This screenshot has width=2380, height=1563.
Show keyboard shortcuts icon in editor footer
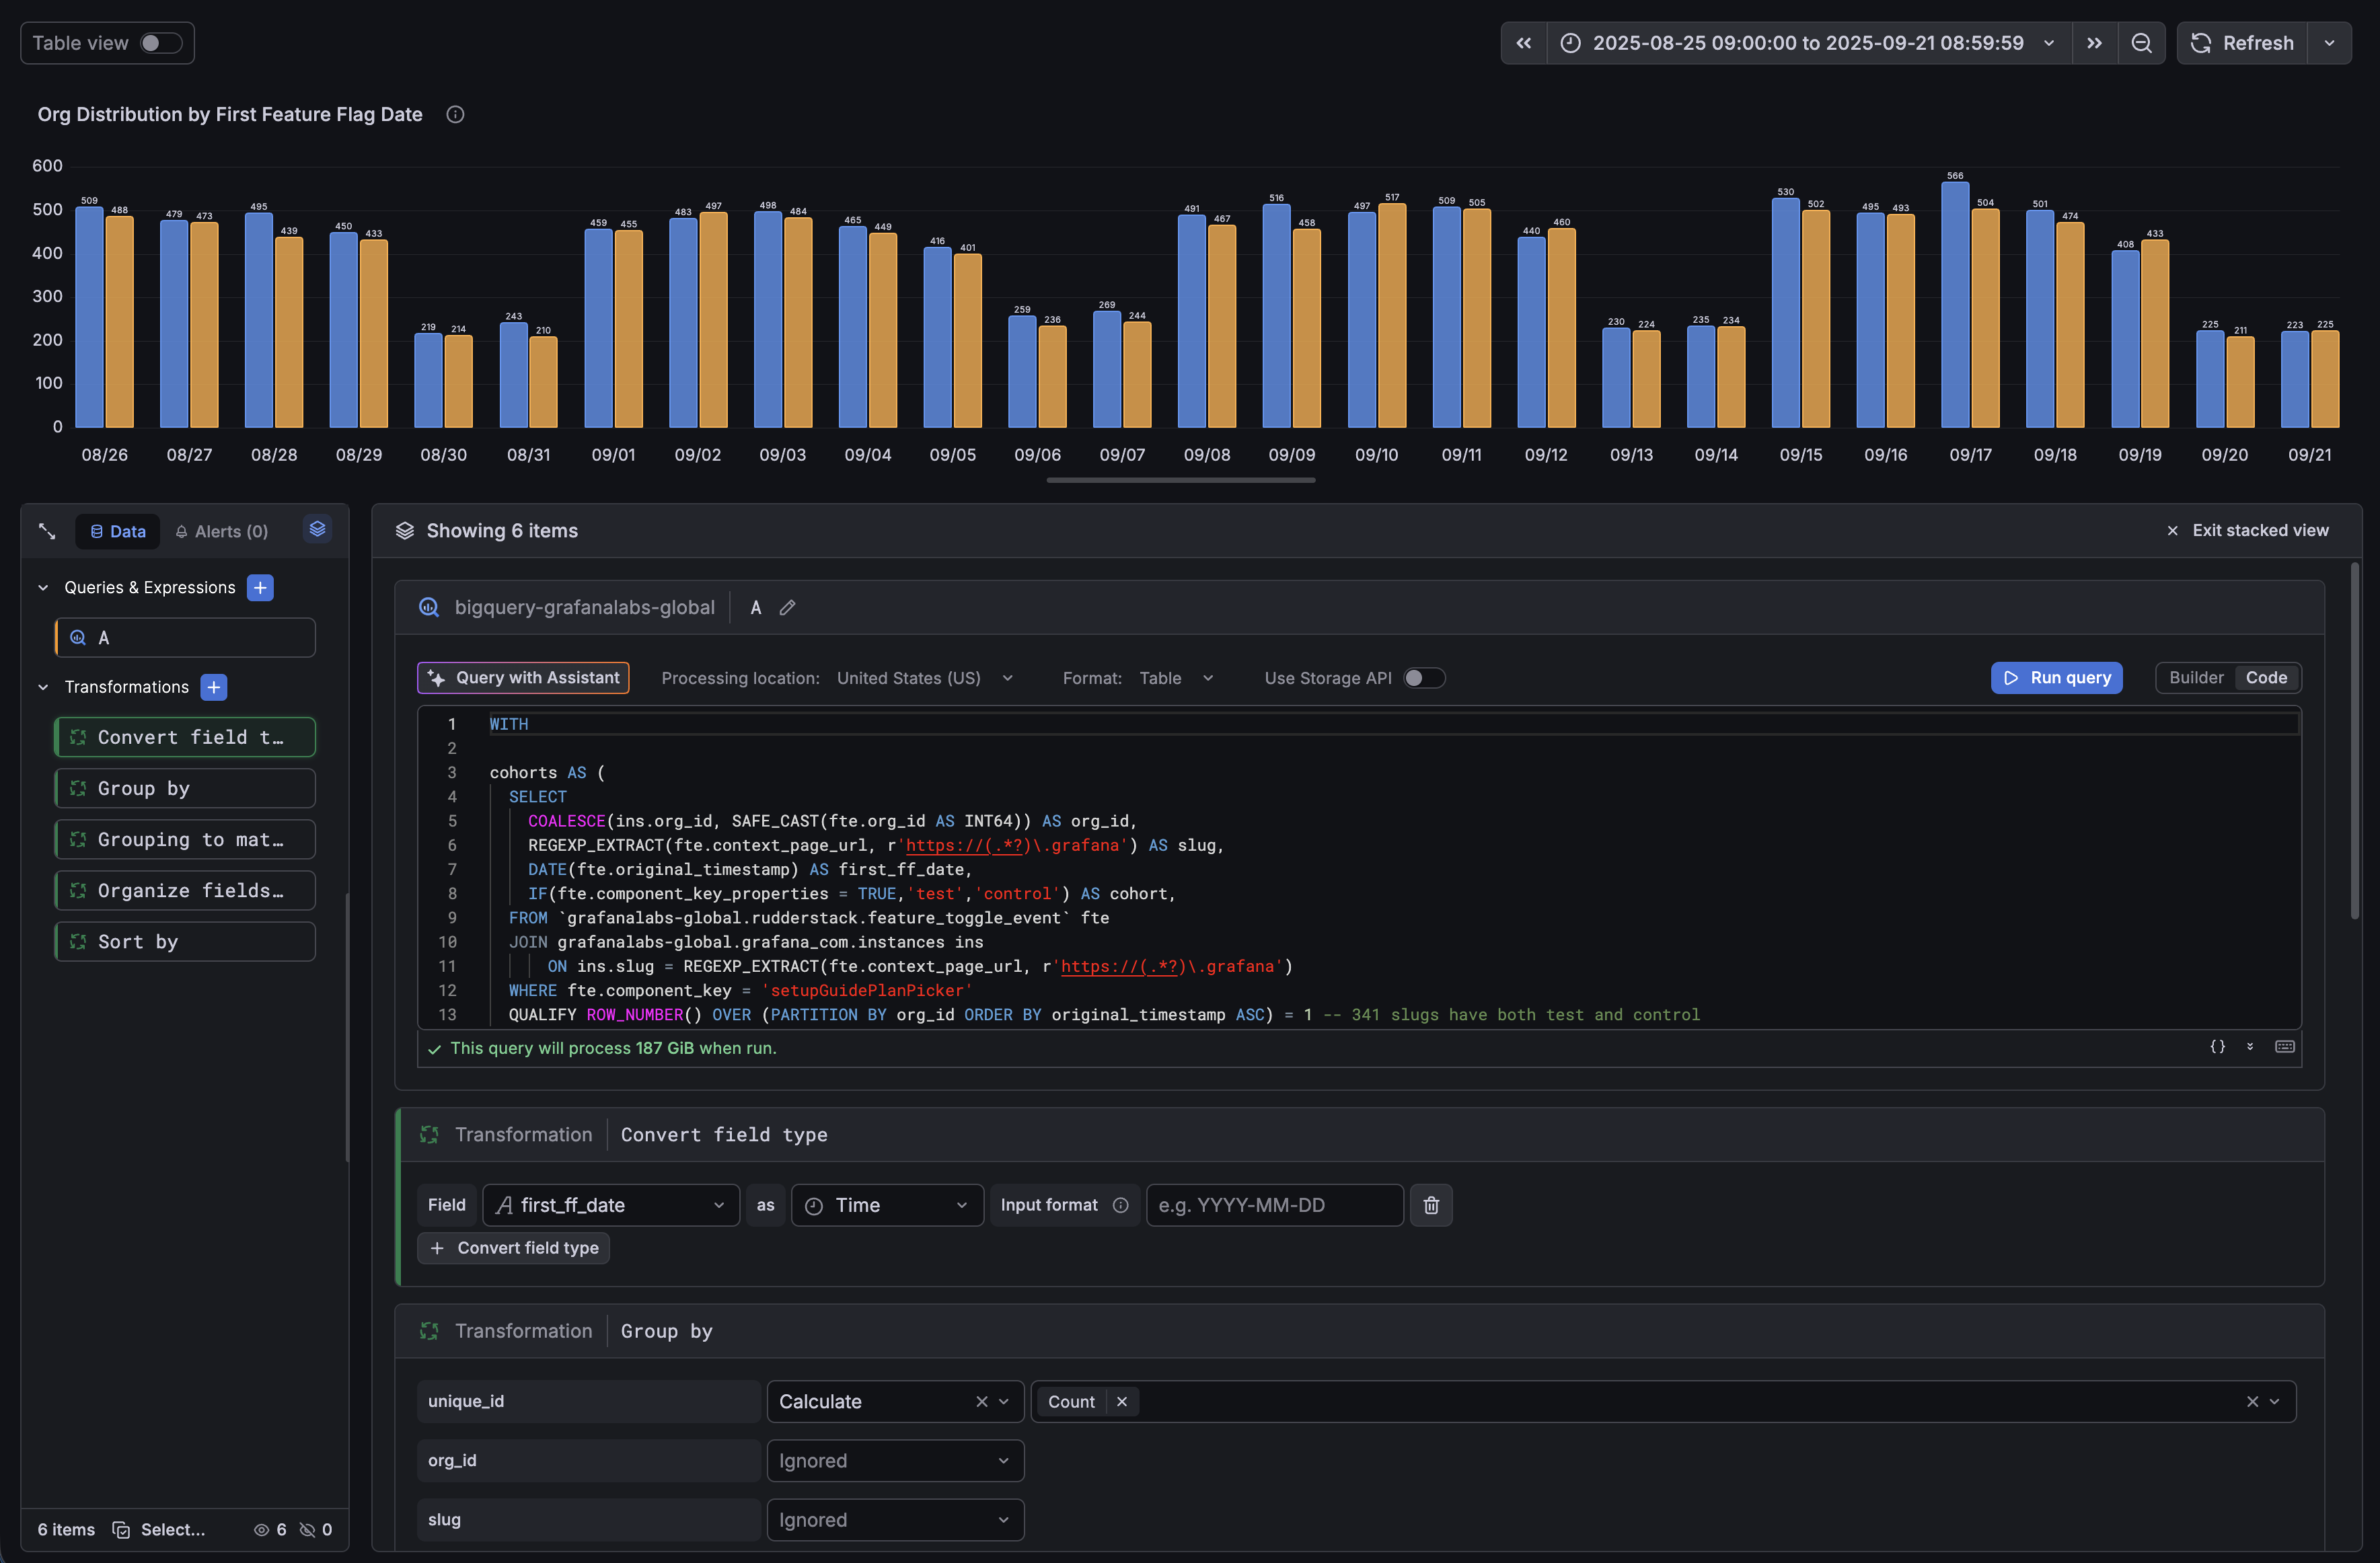(x=2285, y=1046)
